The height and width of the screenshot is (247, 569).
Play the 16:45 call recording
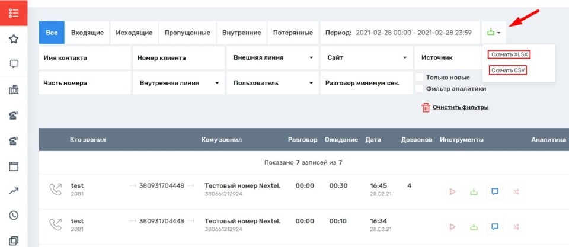coord(452,192)
